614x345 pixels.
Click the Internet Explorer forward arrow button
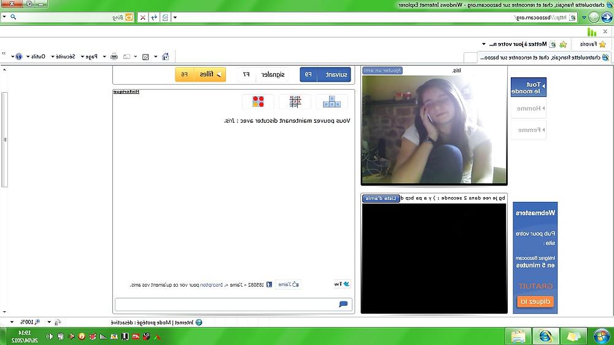[594, 17]
